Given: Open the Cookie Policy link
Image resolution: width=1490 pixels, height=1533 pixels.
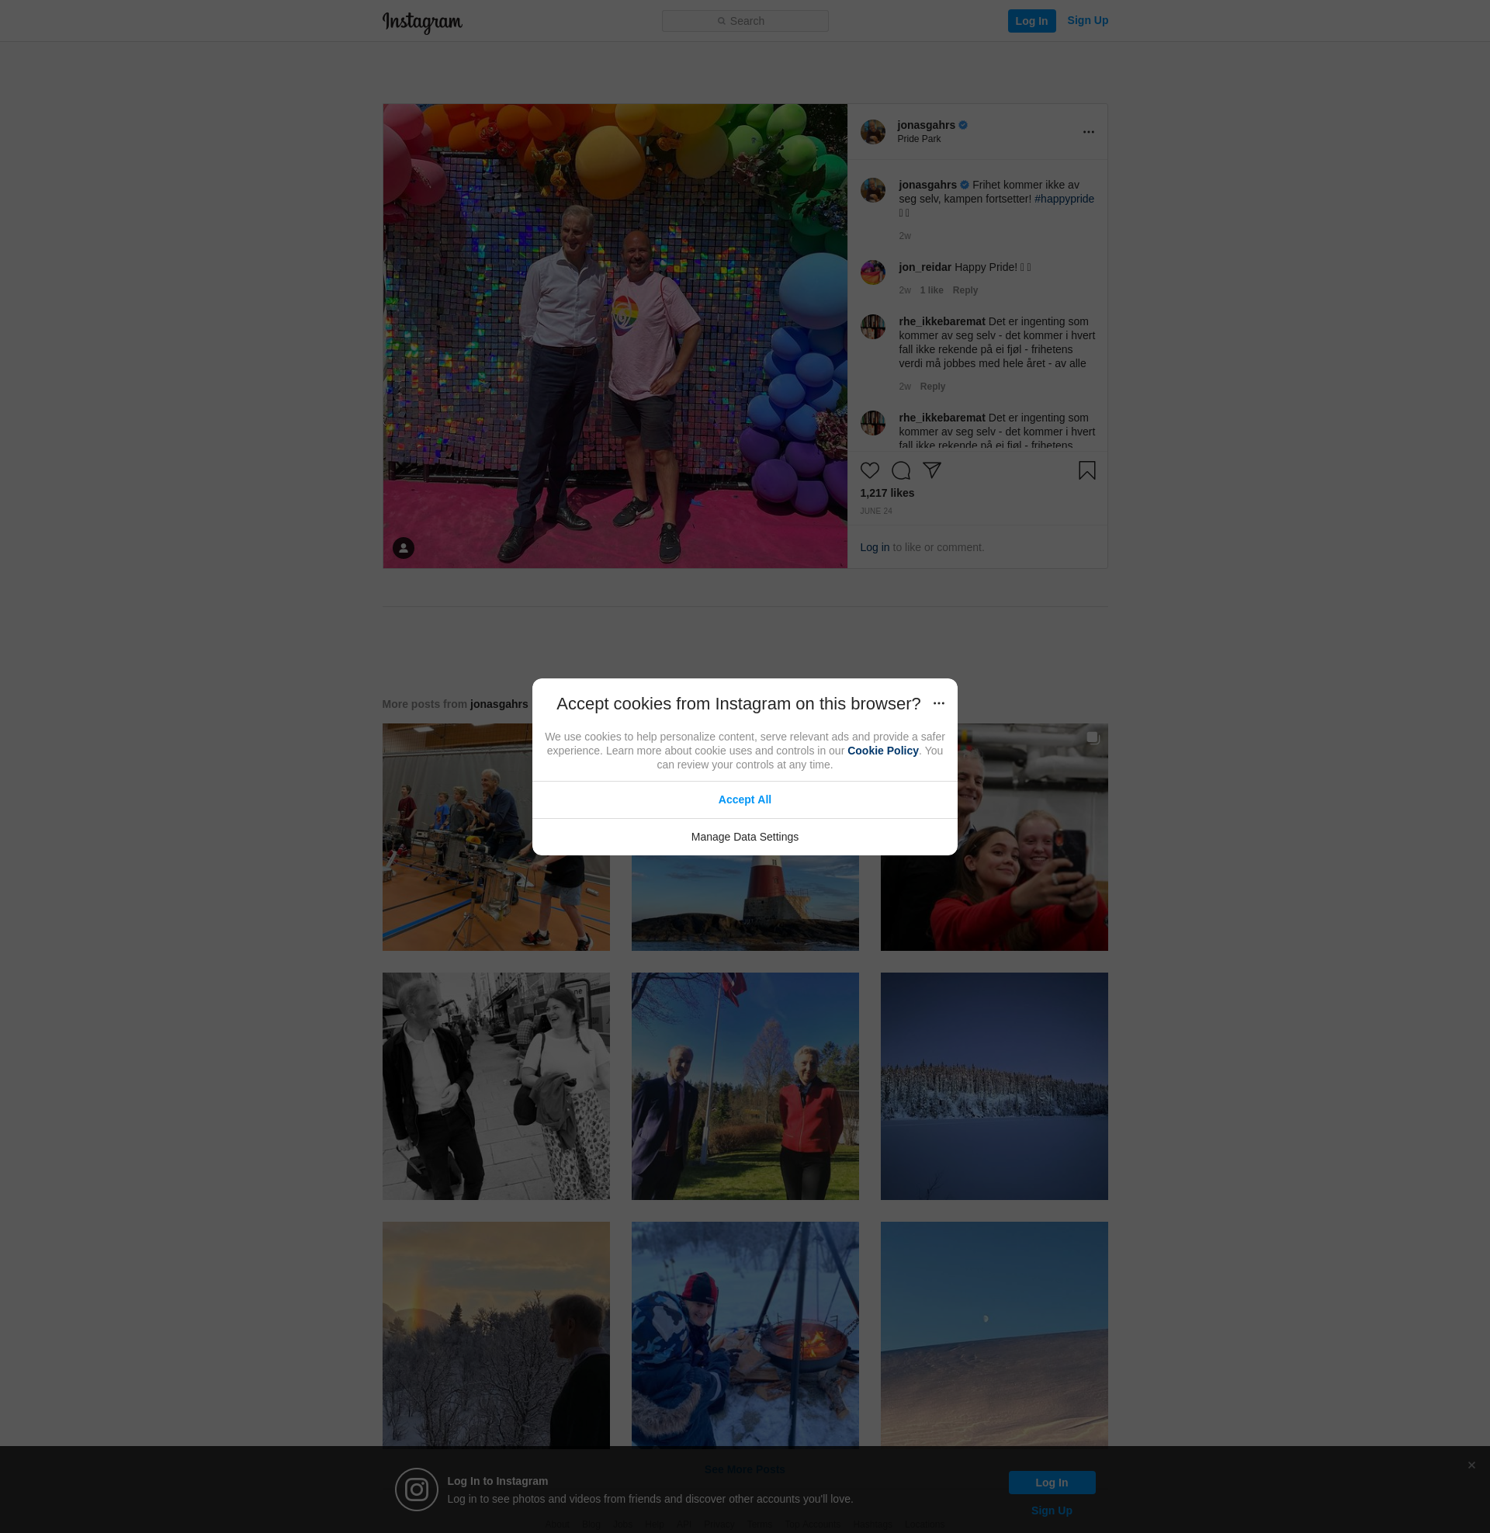Looking at the screenshot, I should pyautogui.click(x=882, y=751).
